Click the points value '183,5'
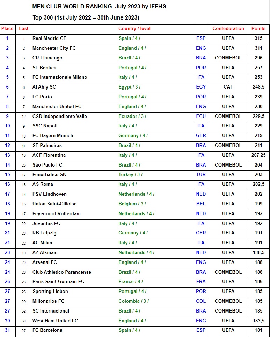This screenshot has width=270, height=337. pyautogui.click(x=258, y=321)
